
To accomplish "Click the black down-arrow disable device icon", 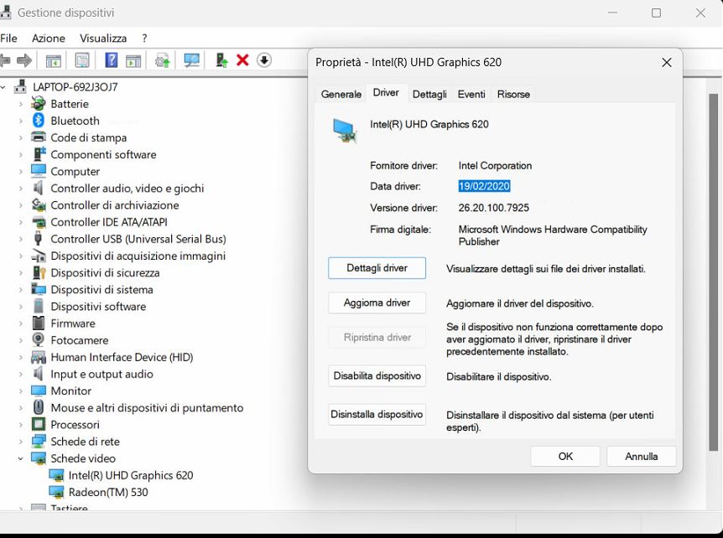I will 264,59.
